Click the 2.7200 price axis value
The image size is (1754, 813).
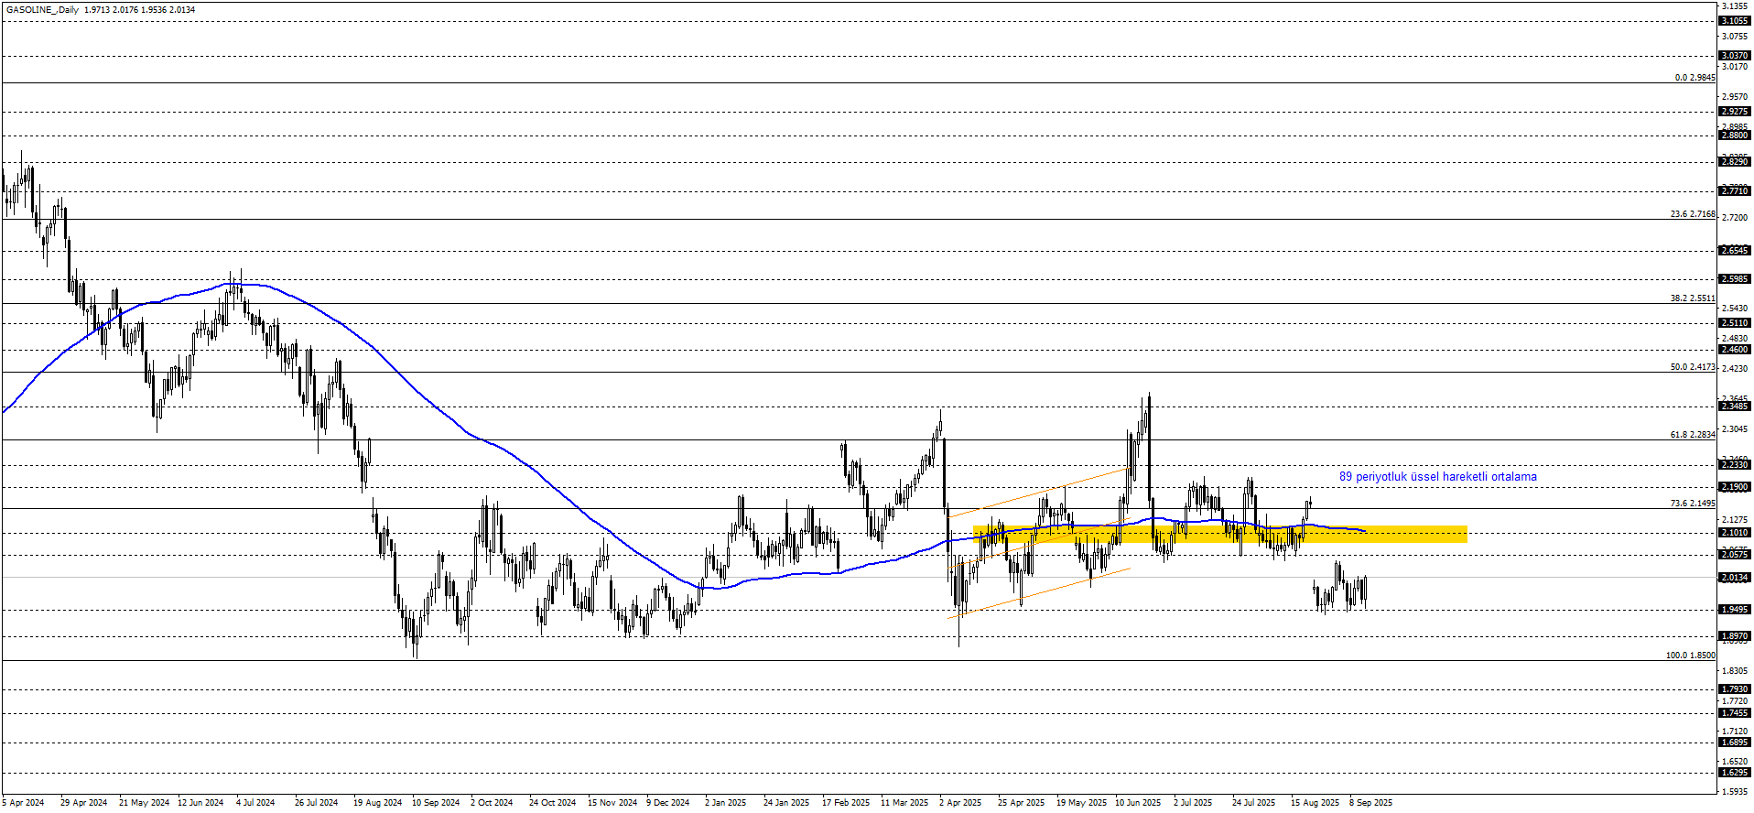[x=1736, y=218]
